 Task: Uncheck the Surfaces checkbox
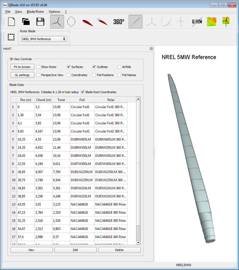[x=69, y=67]
